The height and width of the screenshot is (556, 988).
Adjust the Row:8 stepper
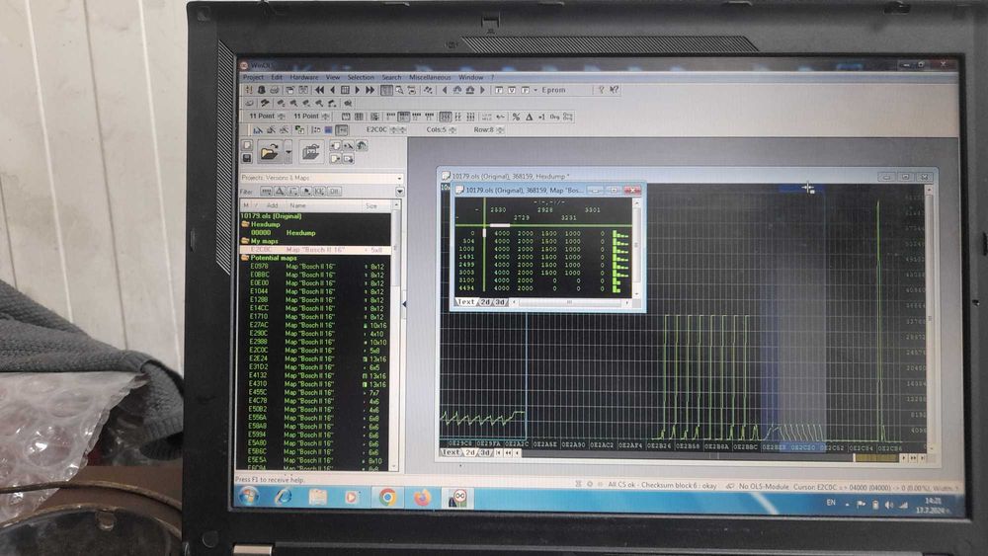500,129
